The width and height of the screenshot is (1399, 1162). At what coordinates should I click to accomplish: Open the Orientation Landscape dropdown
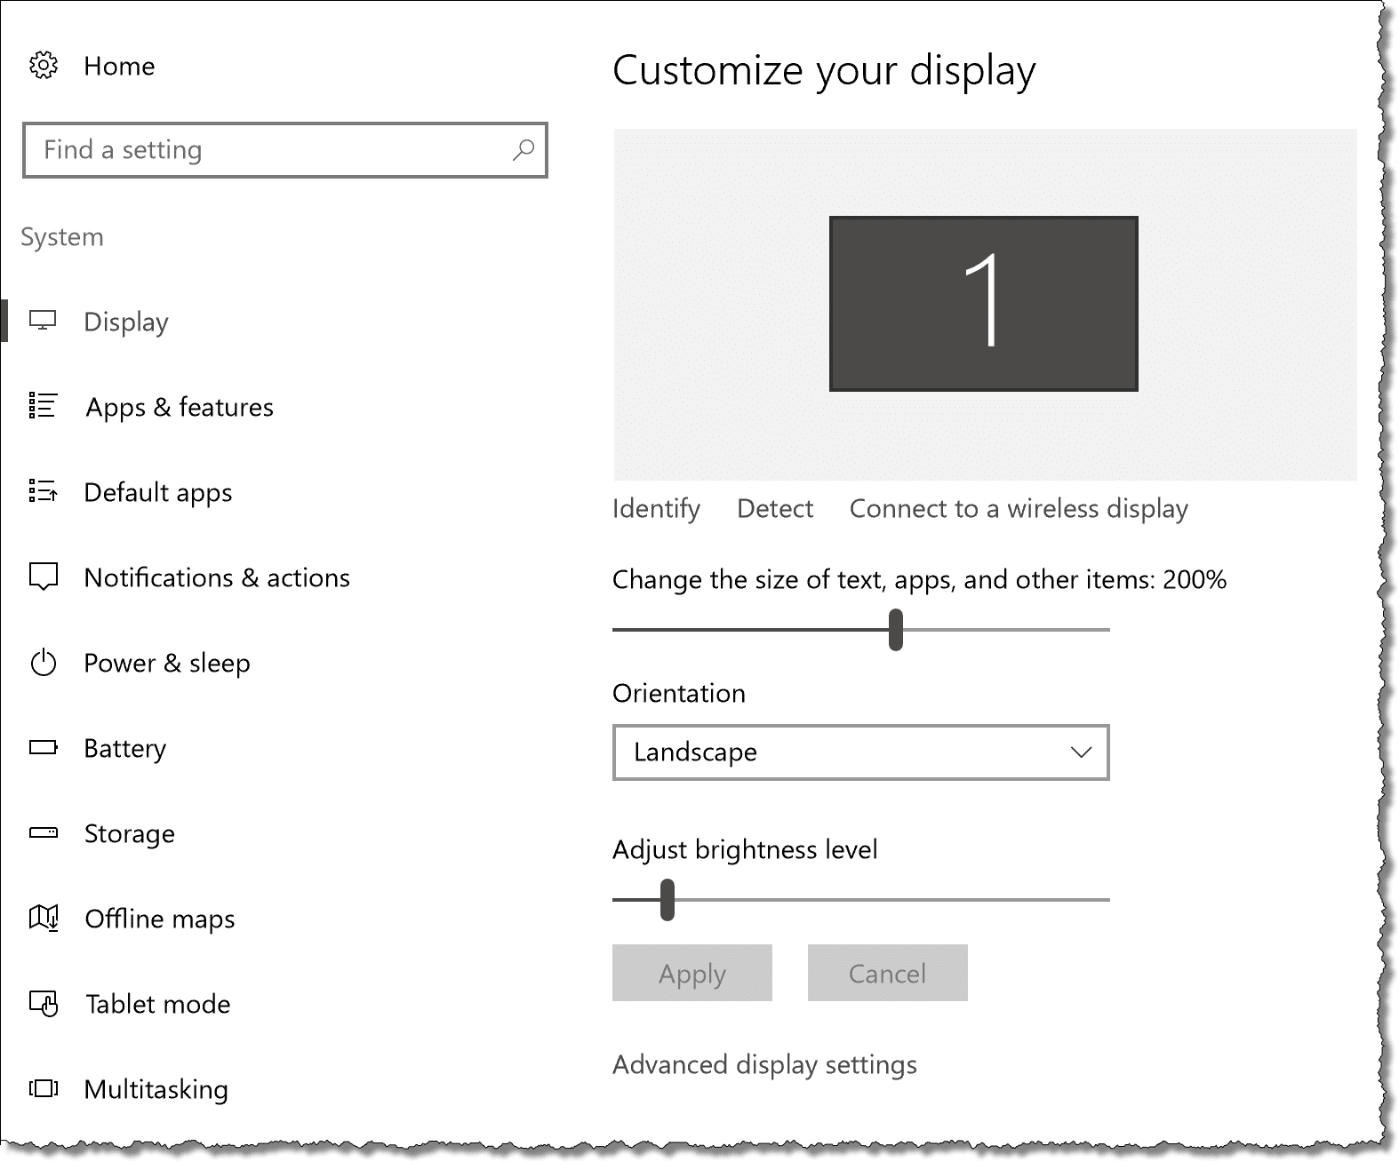click(860, 752)
